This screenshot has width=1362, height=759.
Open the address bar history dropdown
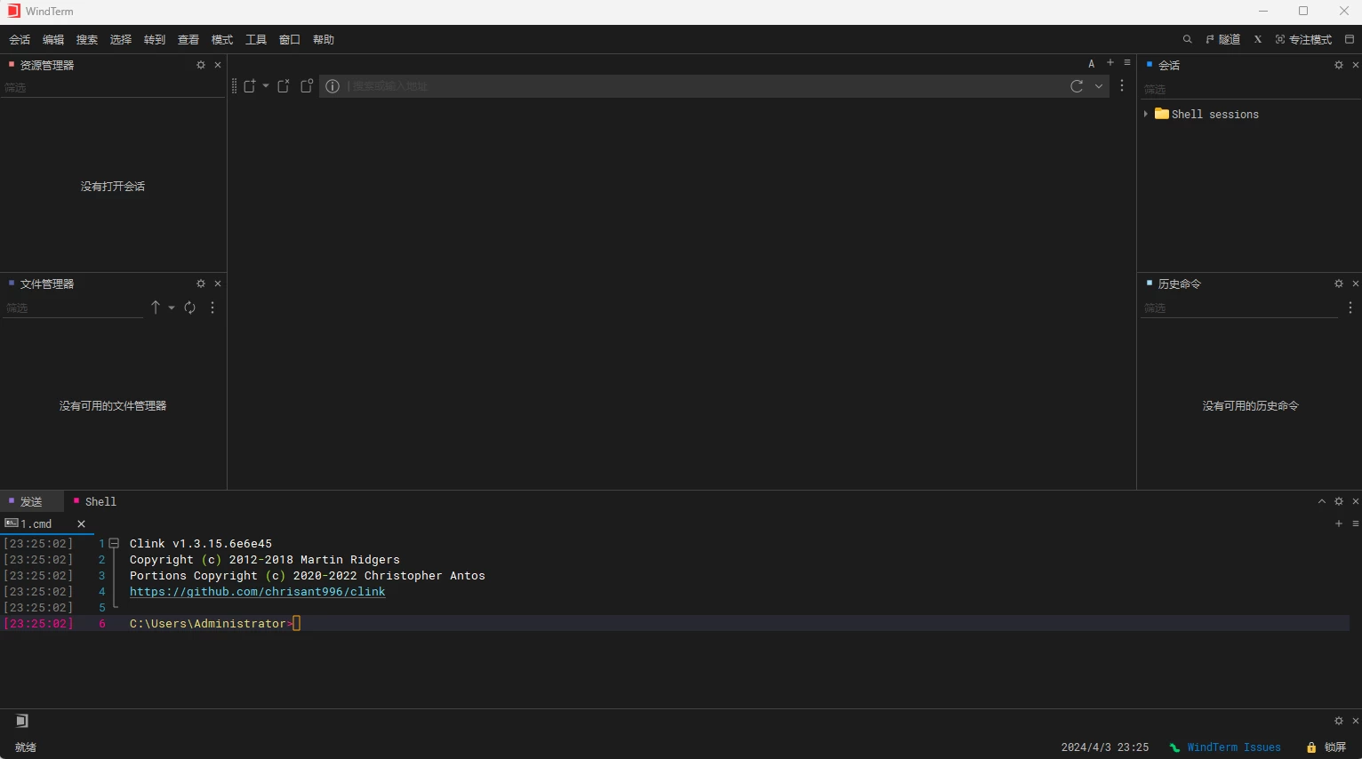[1099, 86]
